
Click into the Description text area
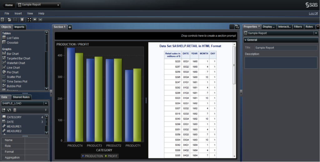pos(281,63)
